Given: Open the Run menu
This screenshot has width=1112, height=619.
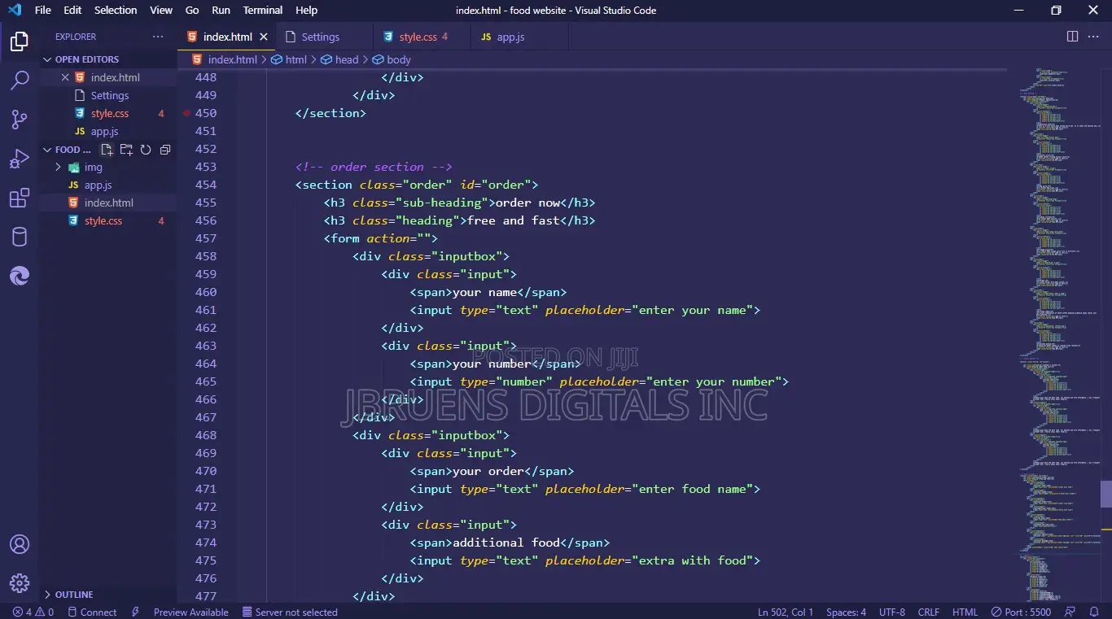Looking at the screenshot, I should click(x=221, y=11).
